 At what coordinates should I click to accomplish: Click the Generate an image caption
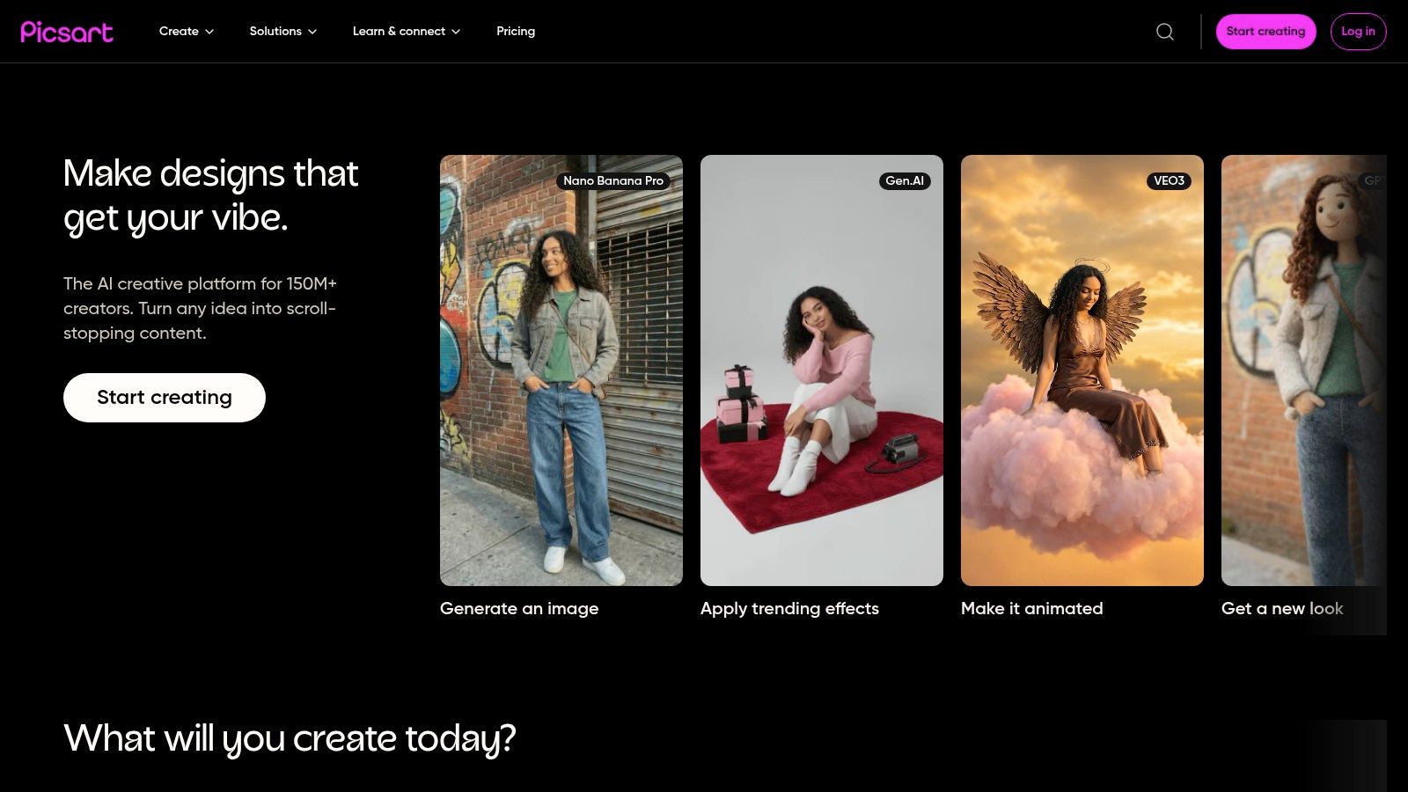pos(519,608)
